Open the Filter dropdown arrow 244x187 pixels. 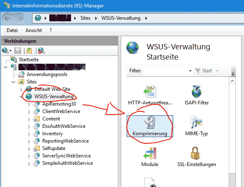click(x=190, y=71)
